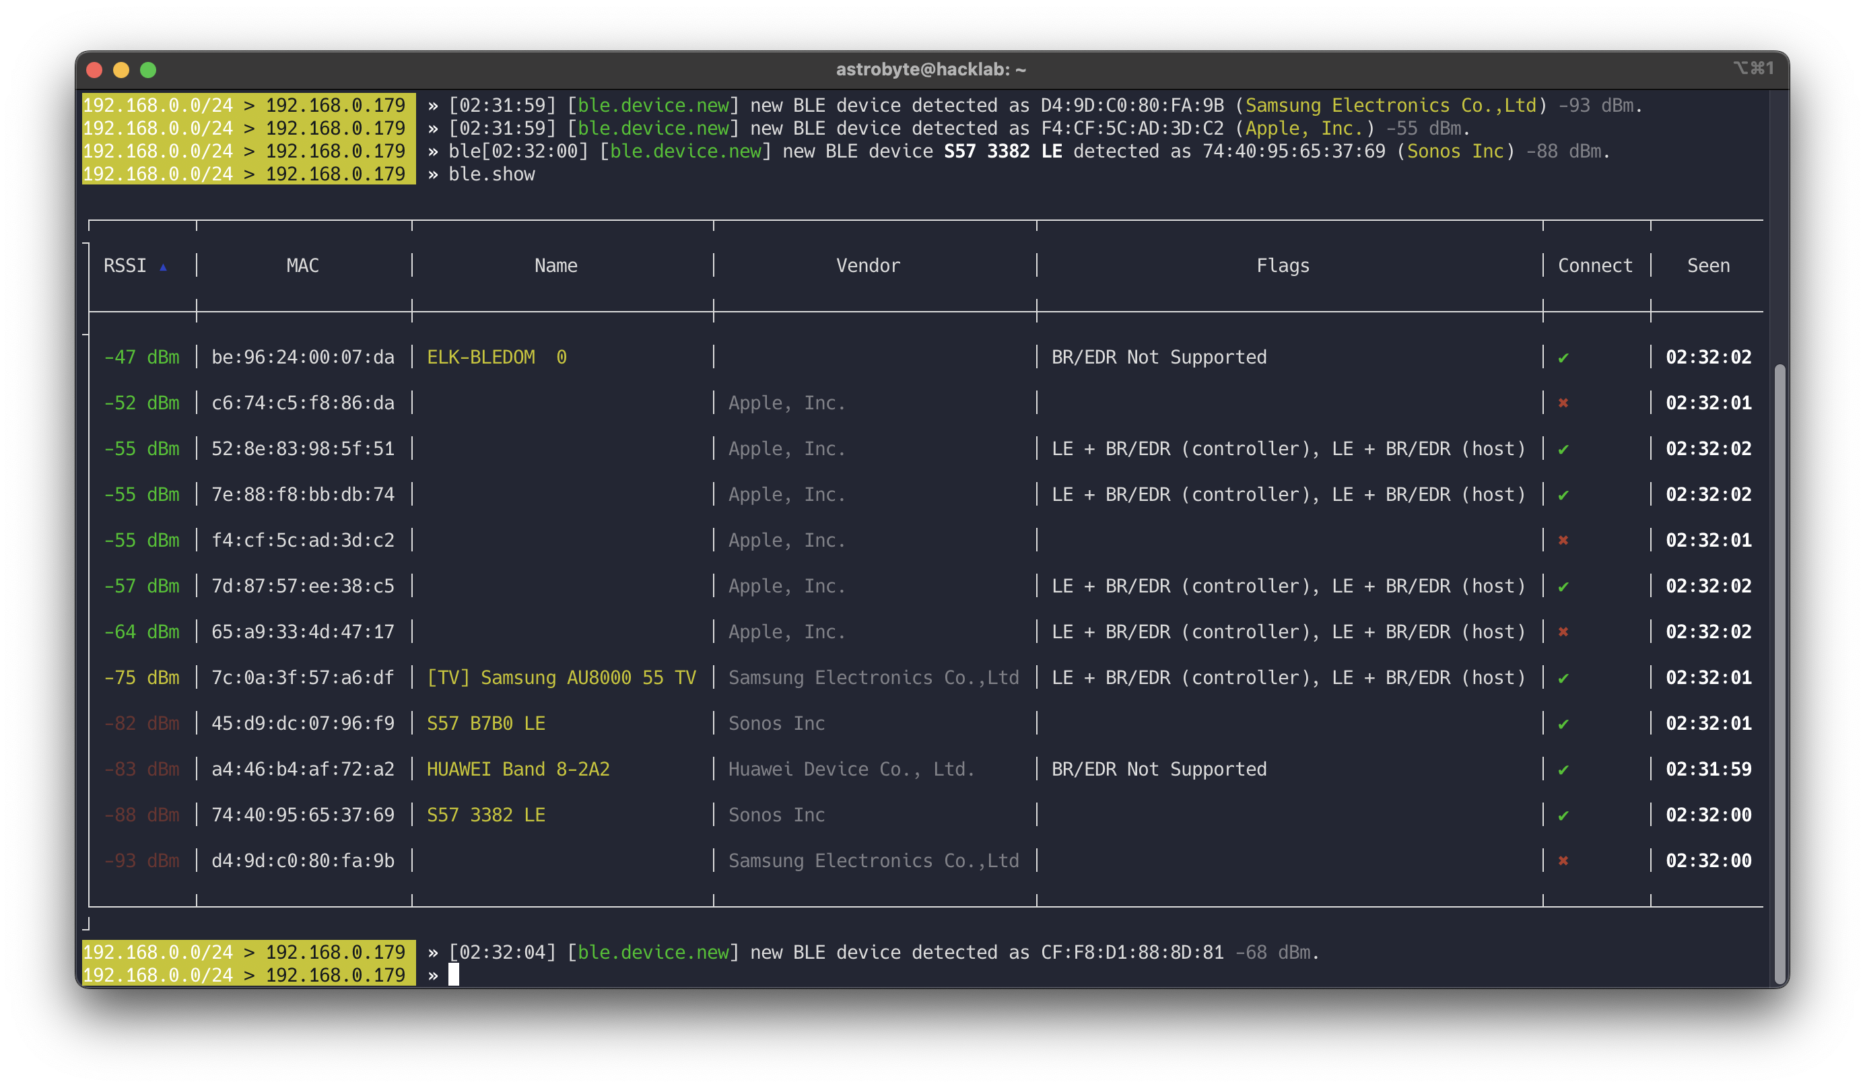Click the astrobyte@hacklab window title

coord(930,69)
